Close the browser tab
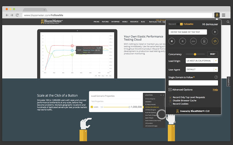Image resolution: width=233 pixels, height=145 pixels. pyautogui.click(x=44, y=10)
